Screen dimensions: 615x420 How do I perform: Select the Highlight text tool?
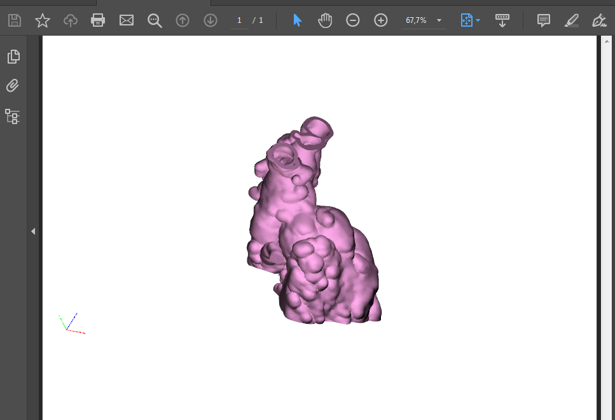click(572, 20)
